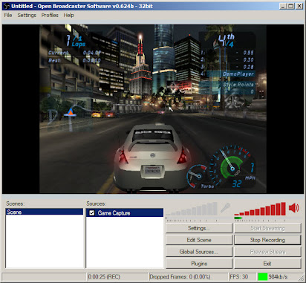This screenshot has width=306, height=283.
Task: Click the green bitrate status indicator
Action: [x=262, y=276]
